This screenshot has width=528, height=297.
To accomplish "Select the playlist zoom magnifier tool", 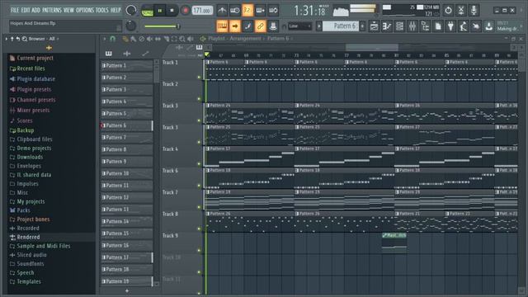I will point(182,39).
